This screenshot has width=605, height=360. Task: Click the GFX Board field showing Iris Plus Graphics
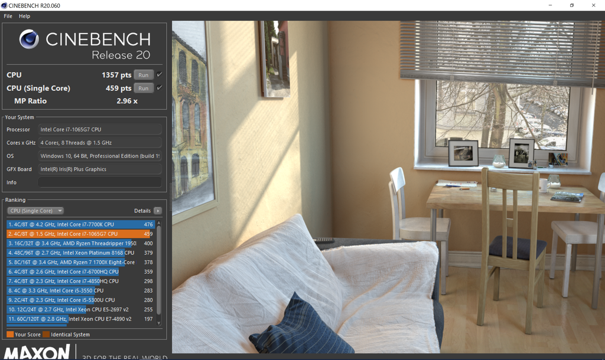(99, 169)
